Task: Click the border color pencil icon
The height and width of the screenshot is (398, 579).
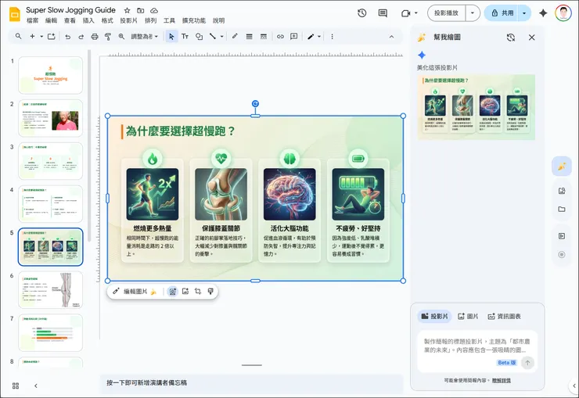Action: point(235,36)
